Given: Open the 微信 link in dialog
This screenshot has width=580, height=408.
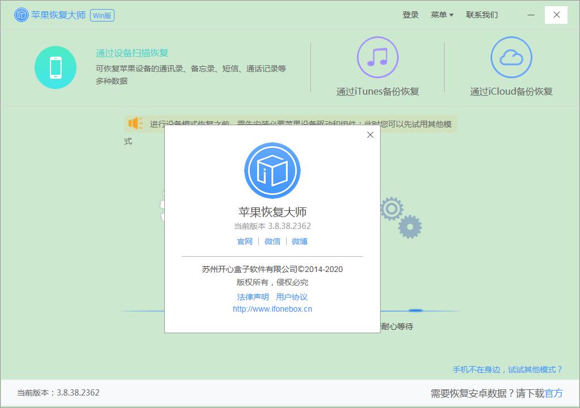Looking at the screenshot, I should pos(272,241).
